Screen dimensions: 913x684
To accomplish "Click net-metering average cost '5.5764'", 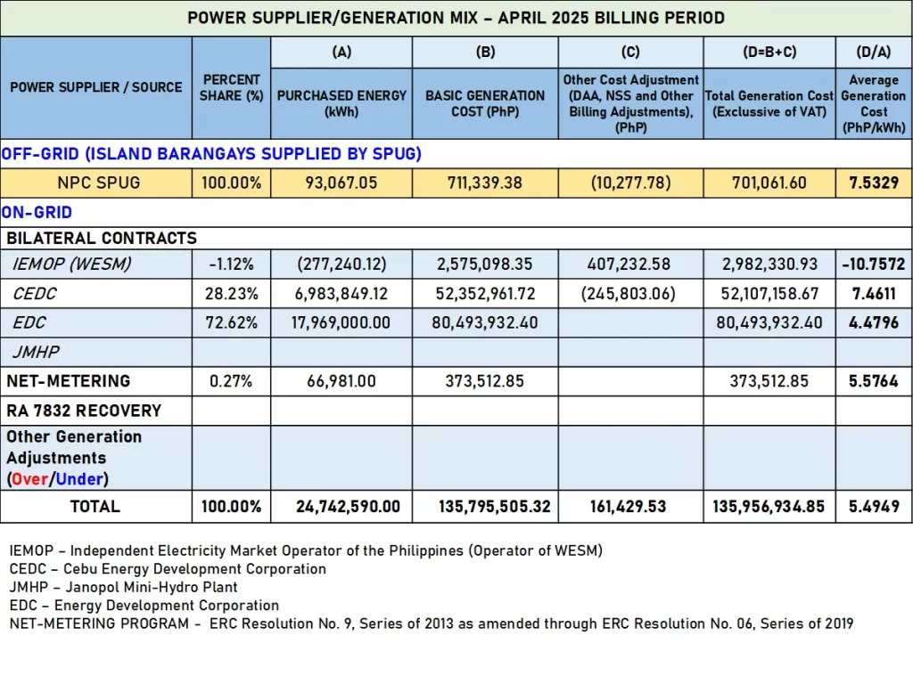I will pyautogui.click(x=874, y=381).
